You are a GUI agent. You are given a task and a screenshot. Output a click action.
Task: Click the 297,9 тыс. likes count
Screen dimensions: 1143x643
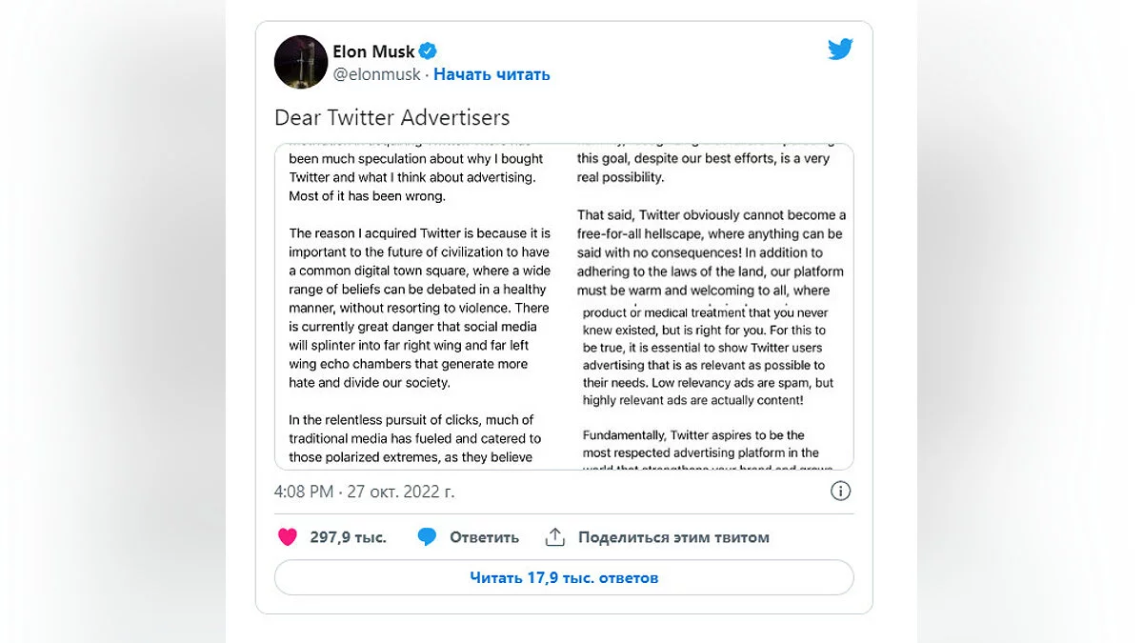tap(348, 537)
